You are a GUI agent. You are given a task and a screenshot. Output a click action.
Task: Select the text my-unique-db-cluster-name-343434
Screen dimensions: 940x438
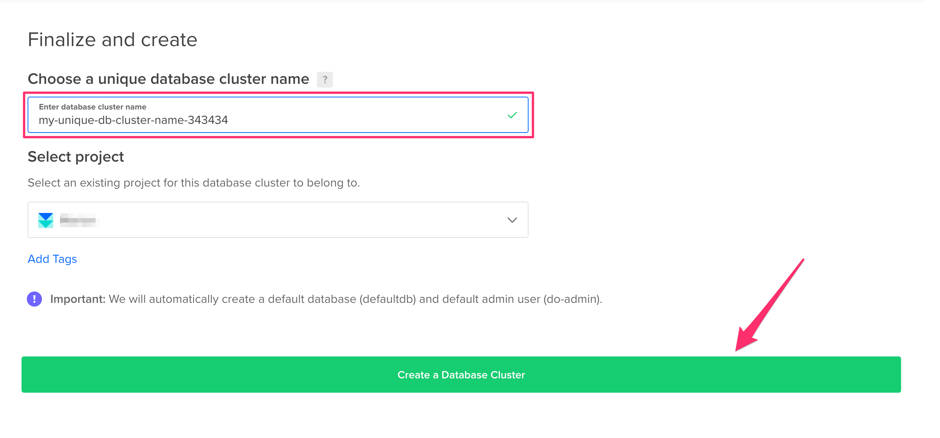click(x=133, y=120)
